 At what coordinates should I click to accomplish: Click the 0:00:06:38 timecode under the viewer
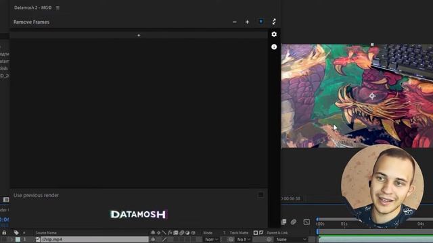click(x=290, y=198)
